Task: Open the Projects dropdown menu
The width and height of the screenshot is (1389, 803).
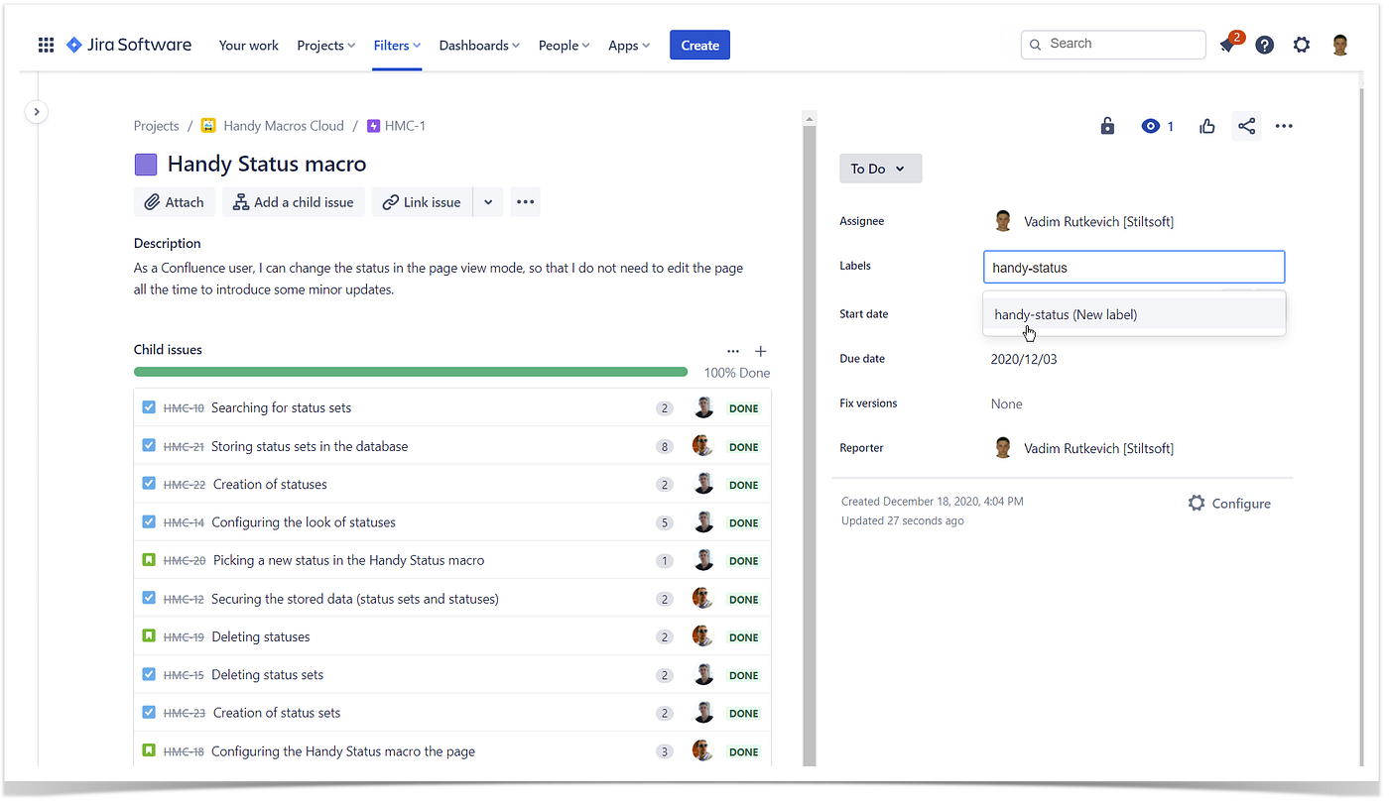Action: (326, 46)
